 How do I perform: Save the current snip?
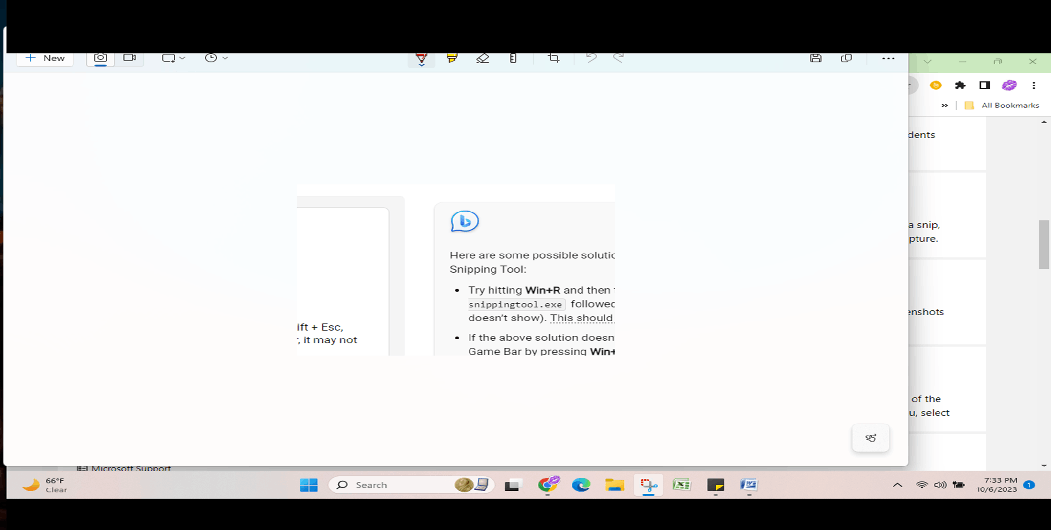pos(815,58)
